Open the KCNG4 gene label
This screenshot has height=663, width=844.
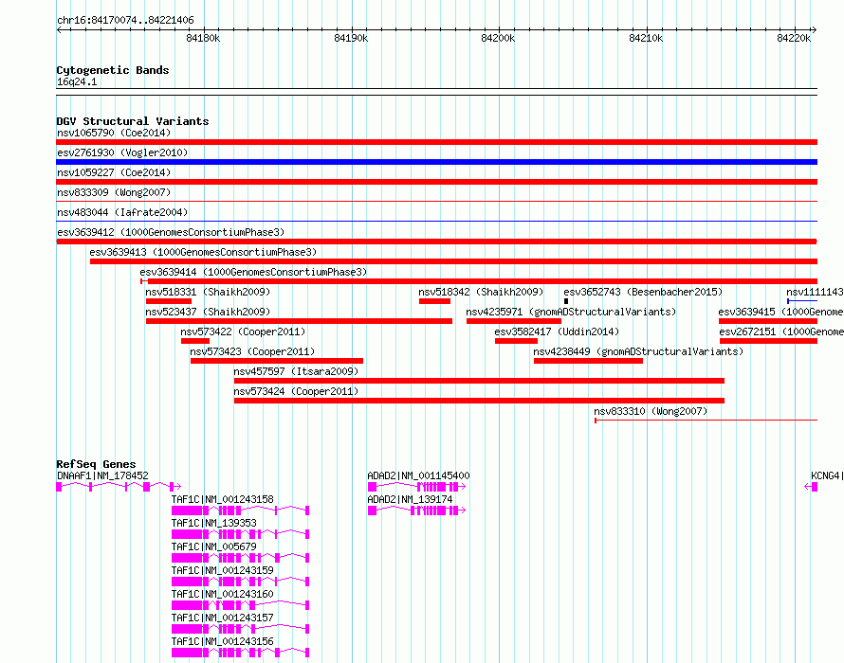pos(827,475)
